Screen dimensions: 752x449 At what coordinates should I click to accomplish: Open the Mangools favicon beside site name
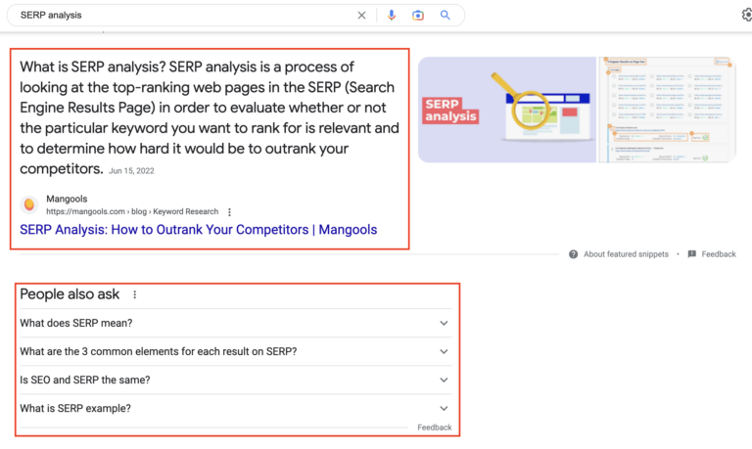tap(29, 204)
